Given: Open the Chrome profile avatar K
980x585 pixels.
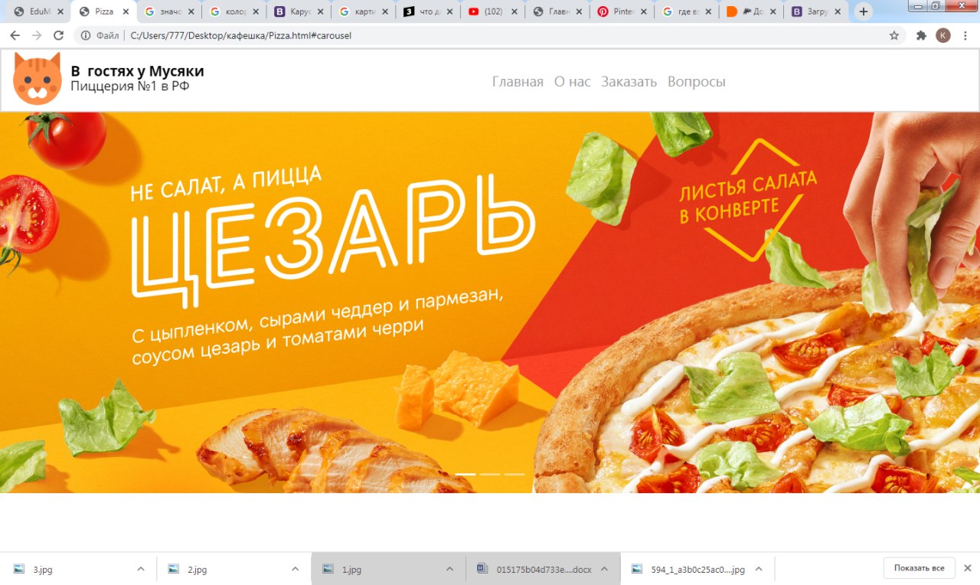Looking at the screenshot, I should click(943, 35).
